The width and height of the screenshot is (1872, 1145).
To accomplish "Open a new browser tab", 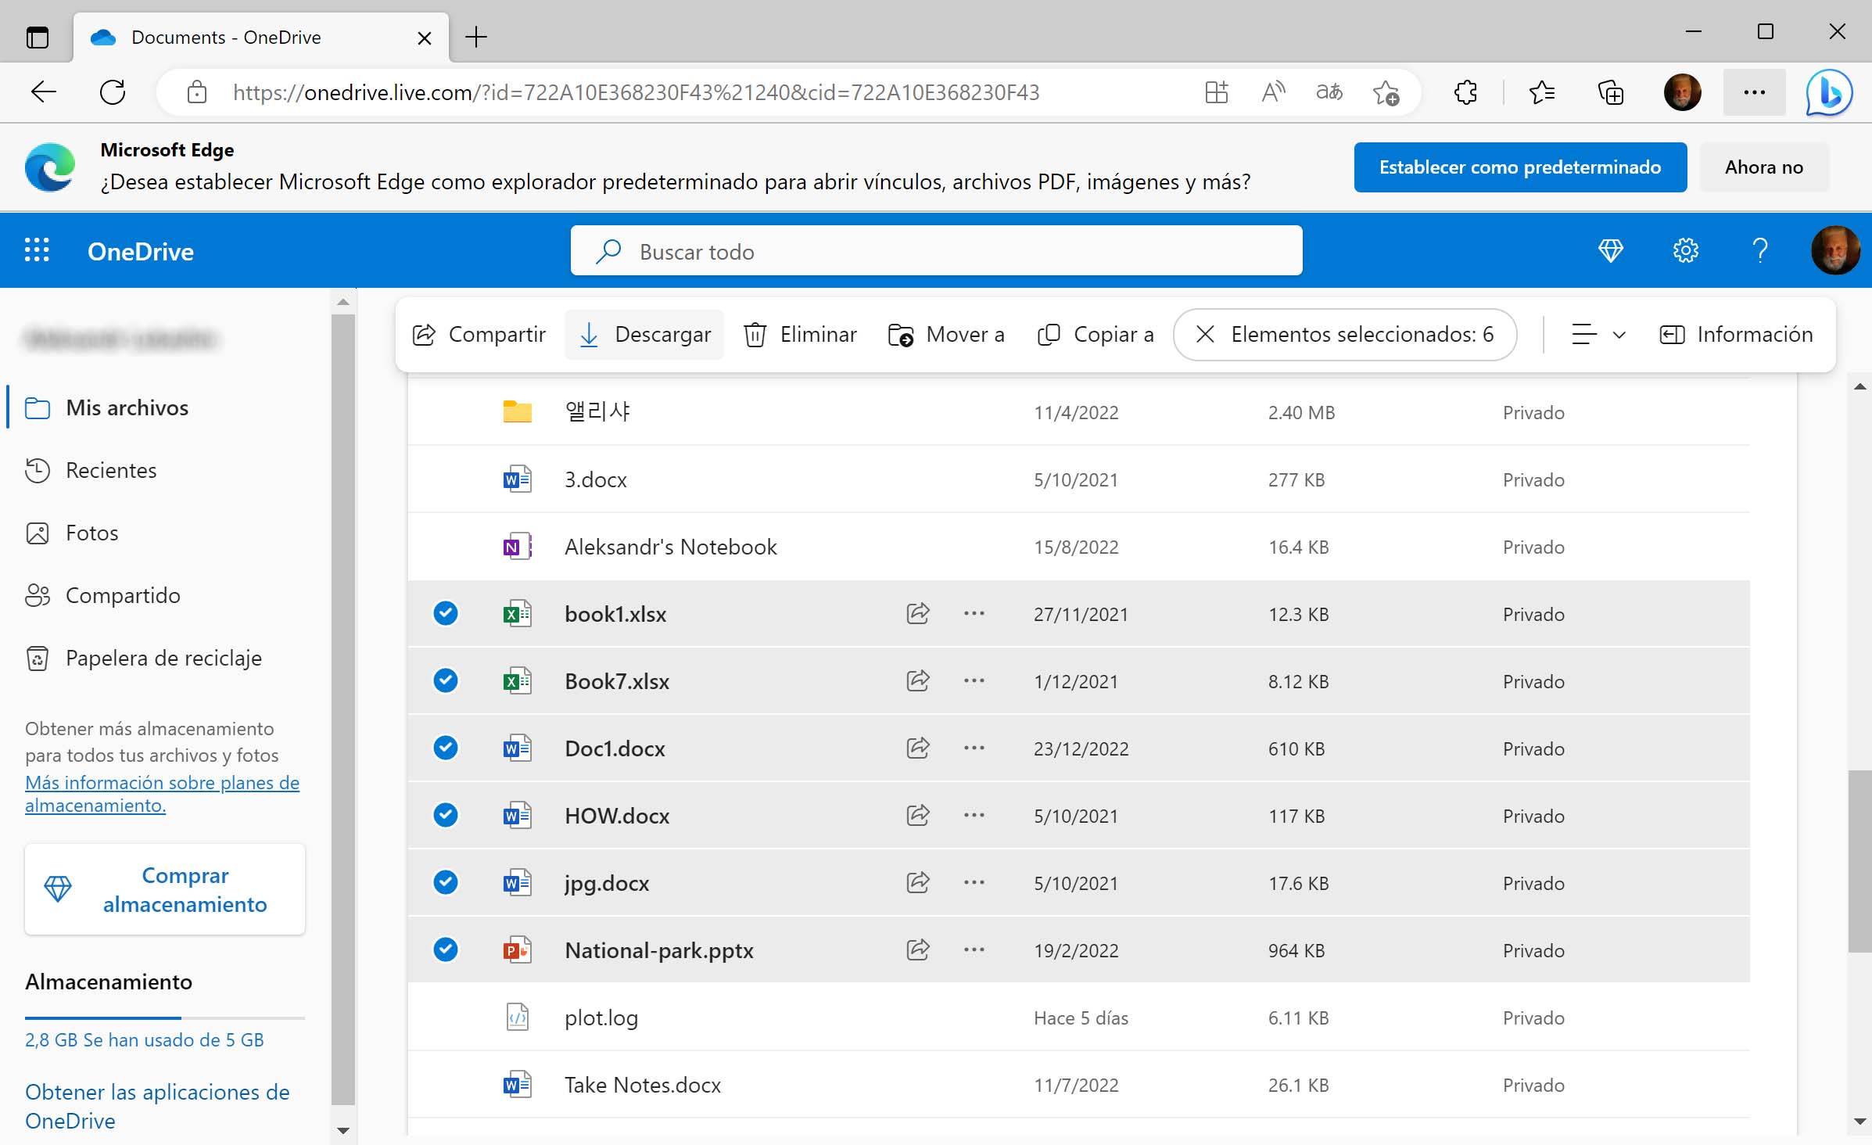I will (x=476, y=37).
